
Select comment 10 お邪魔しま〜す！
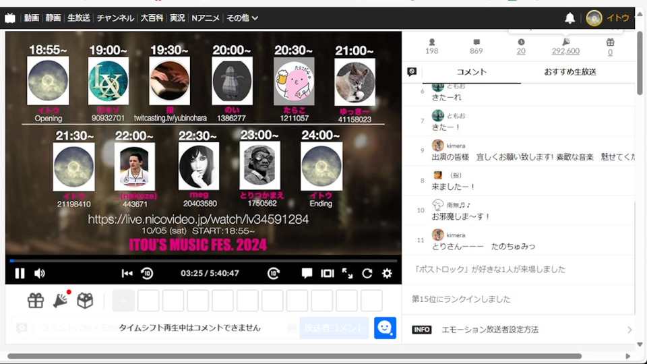[519, 210]
